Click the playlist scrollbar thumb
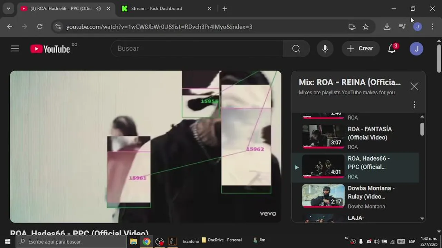Viewport: 442px width, 248px height. [422, 129]
